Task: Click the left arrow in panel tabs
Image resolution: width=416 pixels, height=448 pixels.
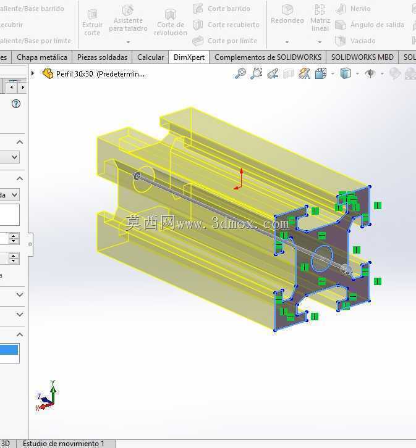Action: tap(12, 87)
